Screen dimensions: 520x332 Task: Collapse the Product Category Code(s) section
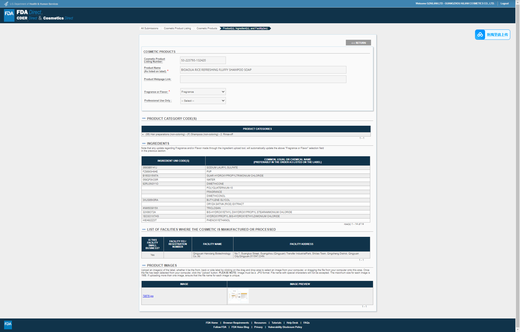point(144,118)
